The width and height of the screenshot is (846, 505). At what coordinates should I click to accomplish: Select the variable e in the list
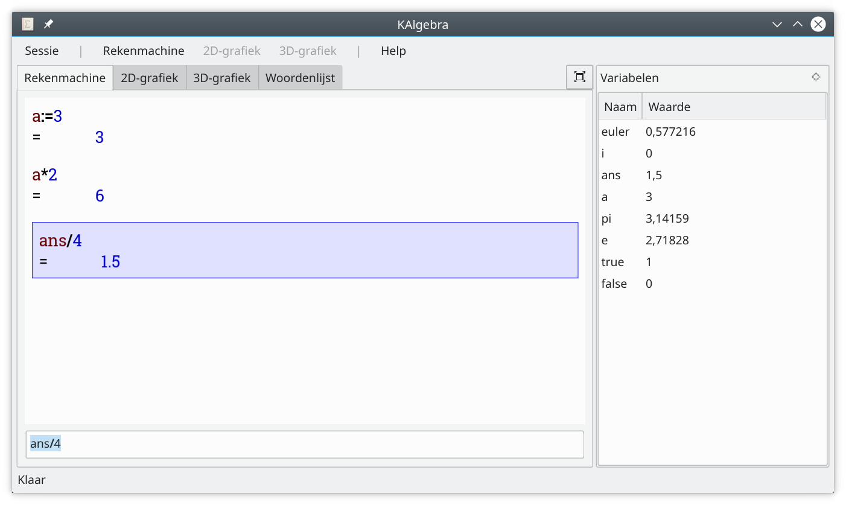click(712, 240)
